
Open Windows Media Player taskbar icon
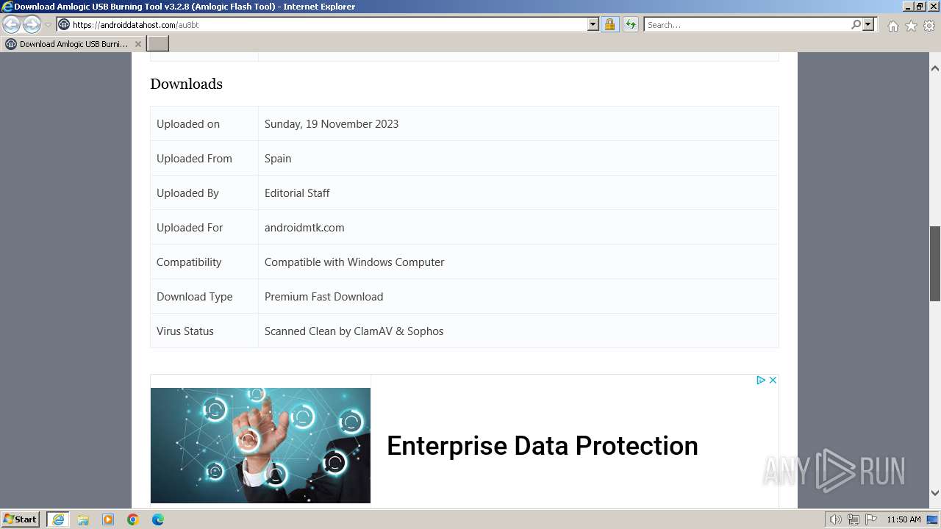[x=108, y=519]
